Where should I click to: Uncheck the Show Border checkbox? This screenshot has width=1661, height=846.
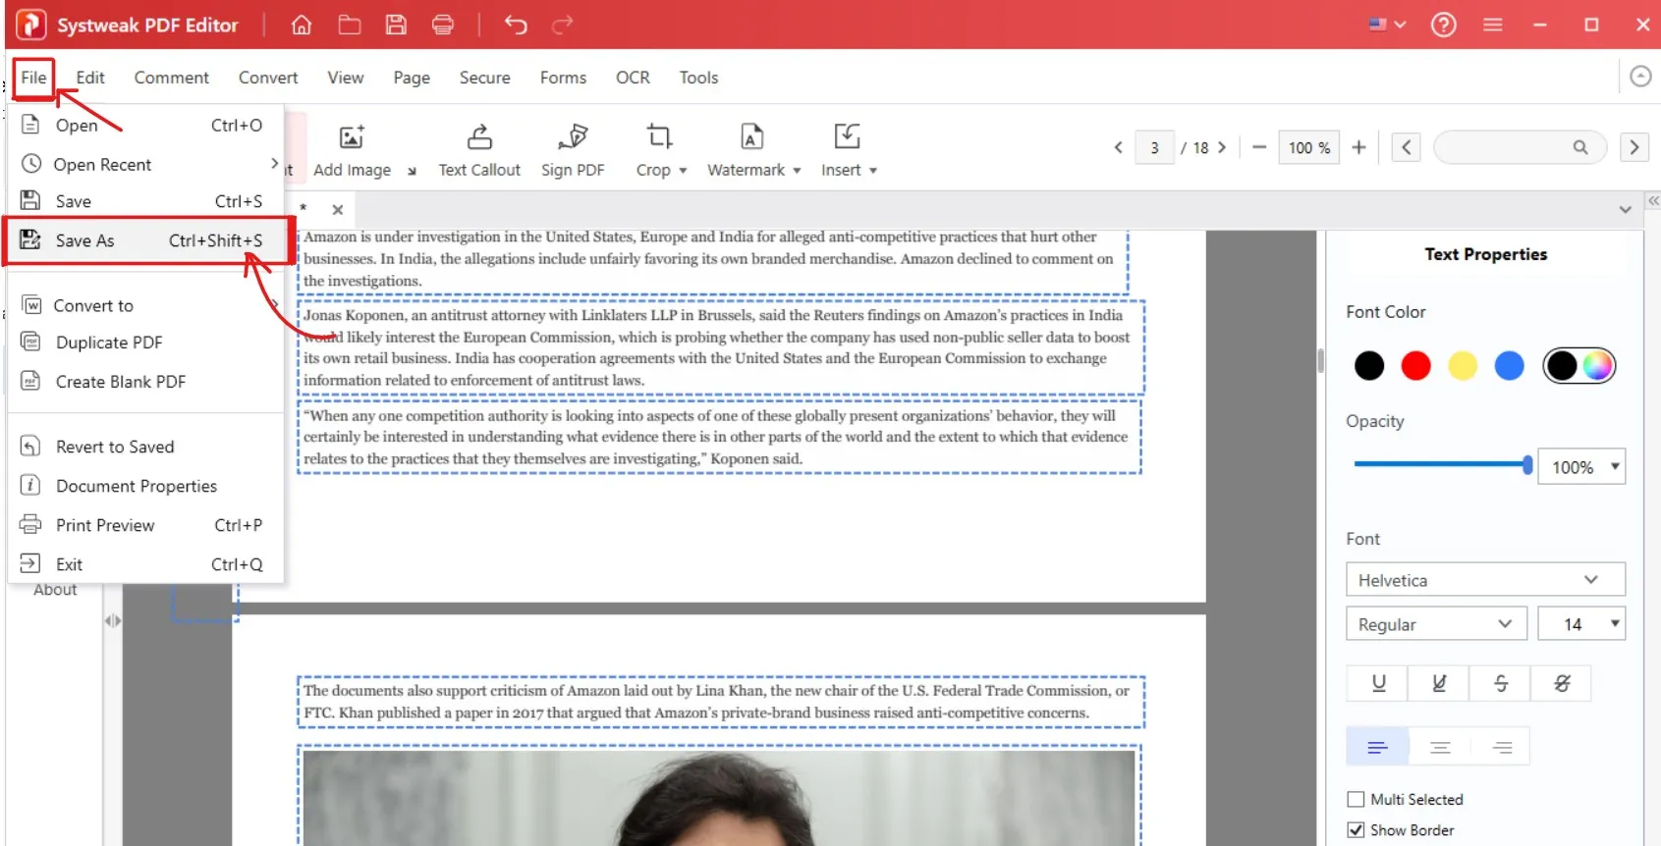coord(1356,830)
